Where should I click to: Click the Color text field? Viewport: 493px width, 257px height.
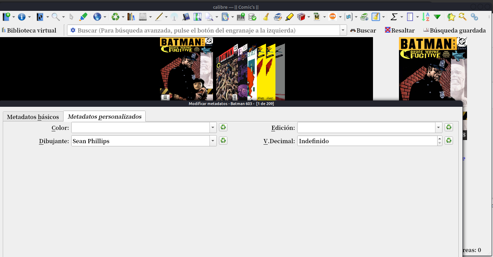coord(141,128)
